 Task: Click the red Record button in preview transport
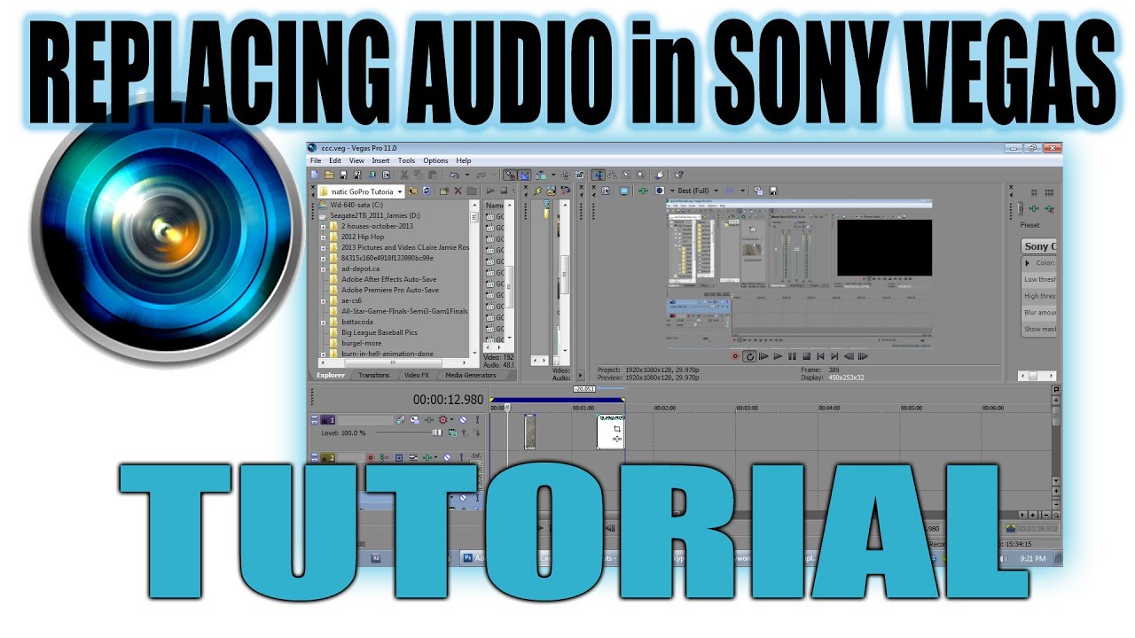click(735, 356)
